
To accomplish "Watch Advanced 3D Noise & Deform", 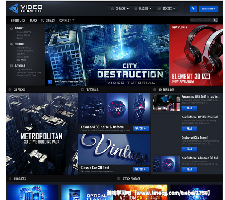I will pyautogui.click(x=141, y=128).
